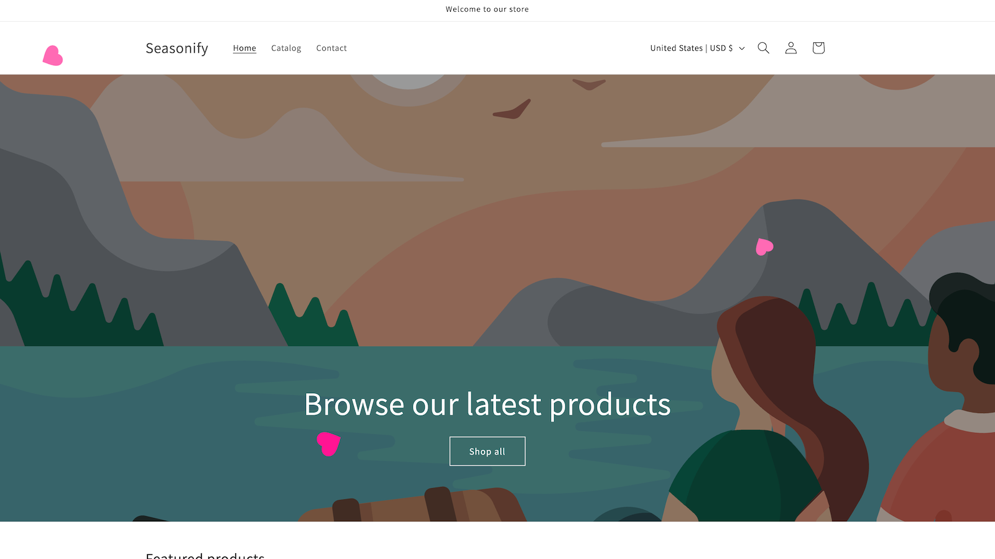Open the Catalog menu item

[286, 48]
